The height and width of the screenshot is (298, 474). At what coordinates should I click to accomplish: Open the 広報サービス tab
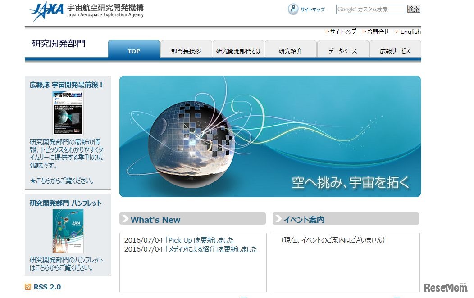click(x=395, y=49)
